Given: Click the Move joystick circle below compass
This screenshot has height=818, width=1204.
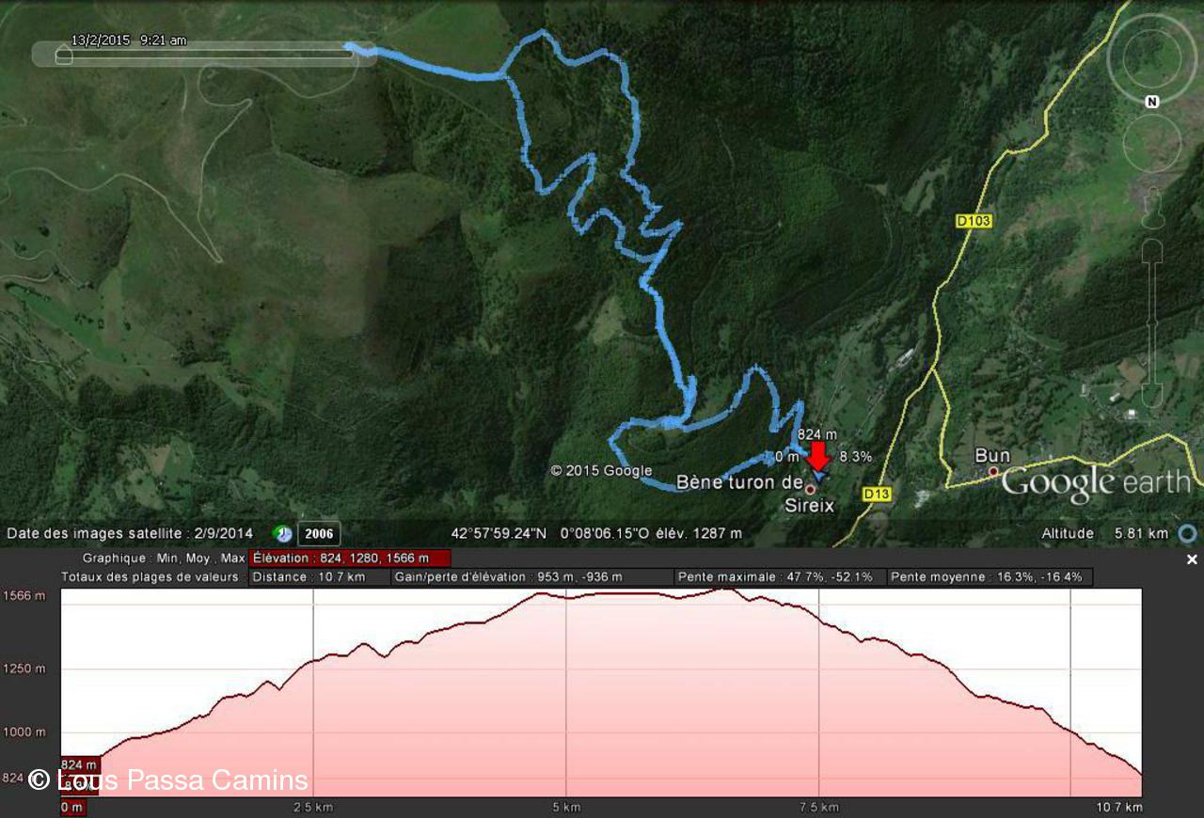Looking at the screenshot, I should [1151, 143].
